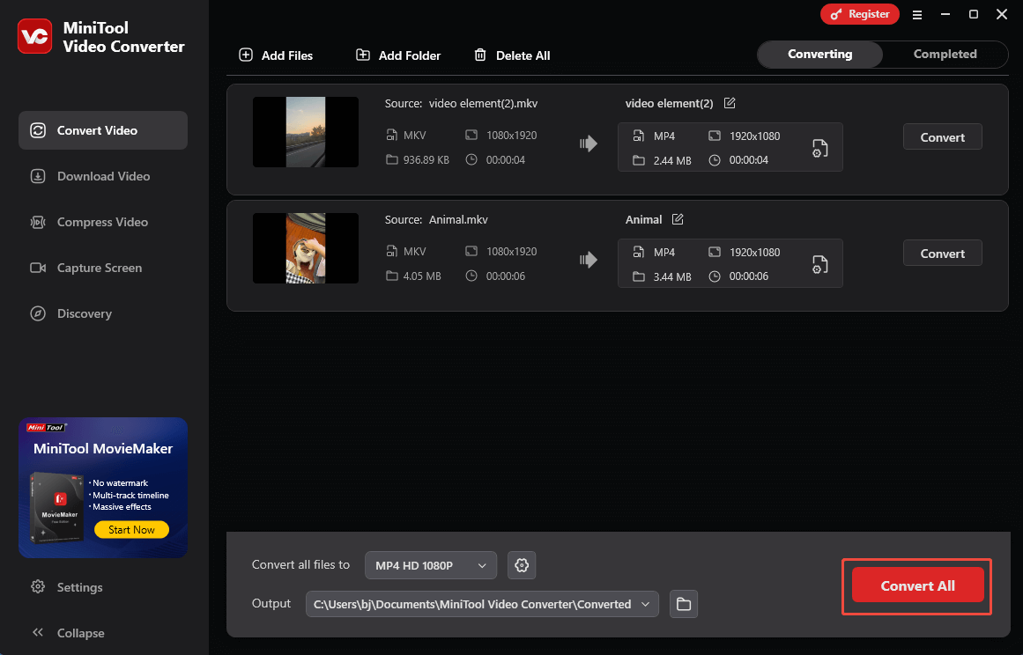Click the MiniTool Video Converter logo icon
The width and height of the screenshot is (1023, 655).
tap(34, 36)
